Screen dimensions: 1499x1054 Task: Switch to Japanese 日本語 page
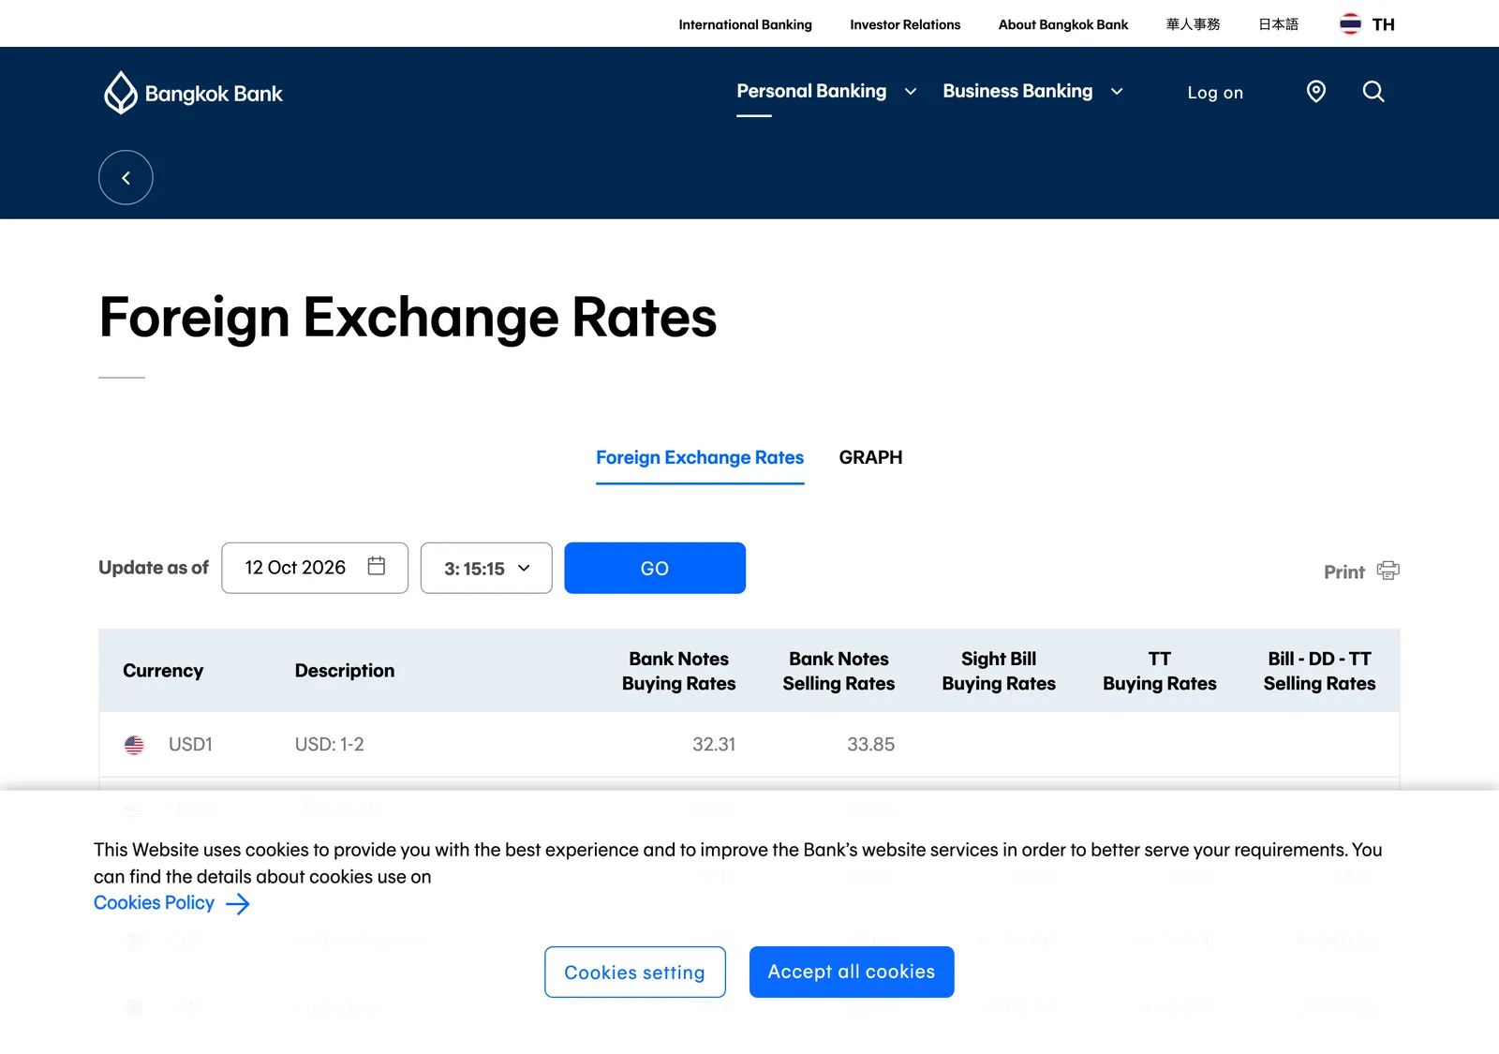pyautogui.click(x=1278, y=24)
